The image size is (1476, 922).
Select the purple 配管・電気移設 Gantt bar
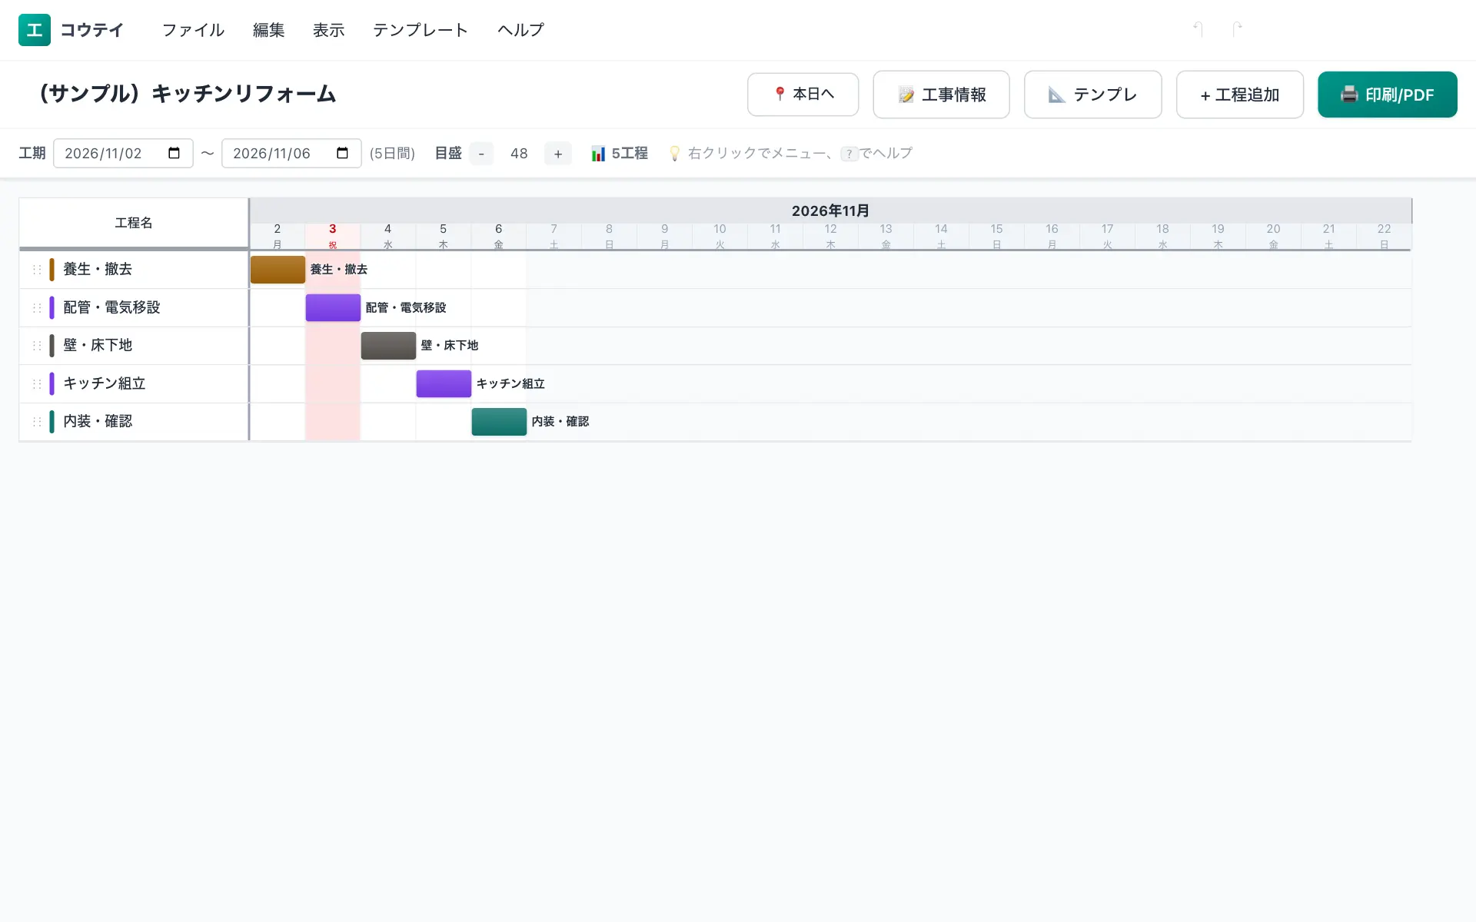(x=333, y=308)
